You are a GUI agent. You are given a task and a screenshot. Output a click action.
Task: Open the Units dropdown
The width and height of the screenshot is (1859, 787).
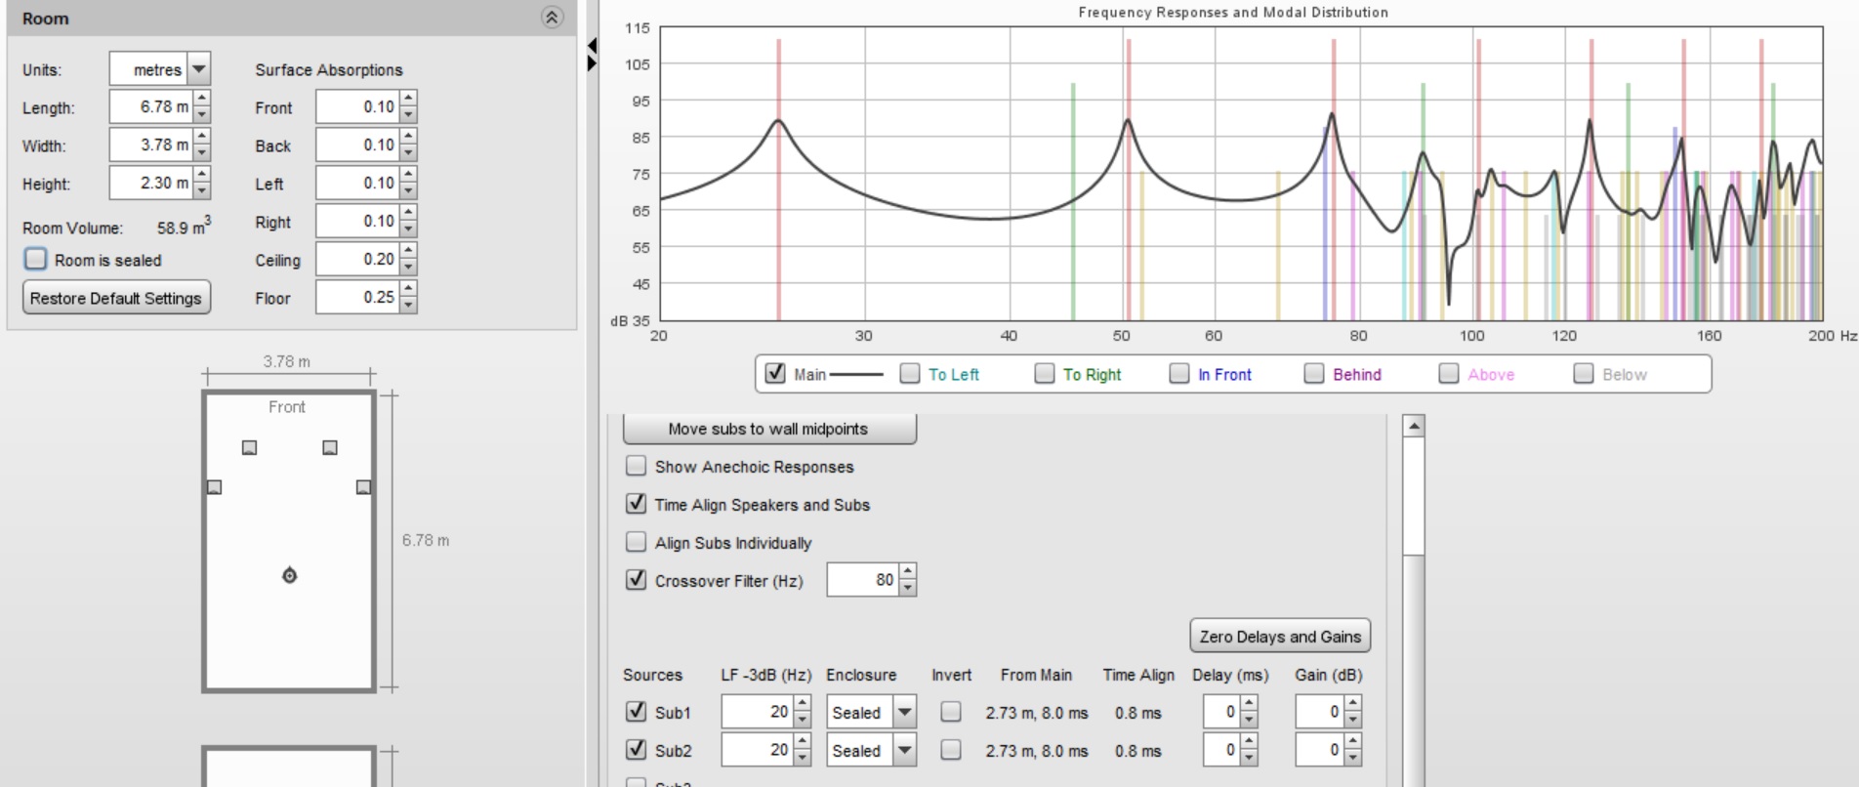(198, 69)
